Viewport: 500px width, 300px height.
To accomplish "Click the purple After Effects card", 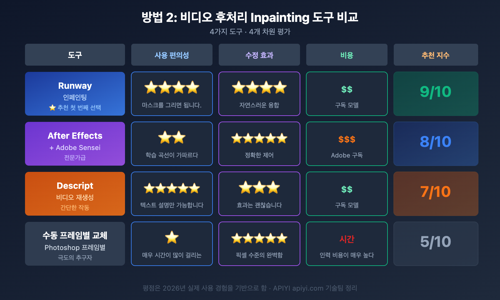I will [x=75, y=144].
